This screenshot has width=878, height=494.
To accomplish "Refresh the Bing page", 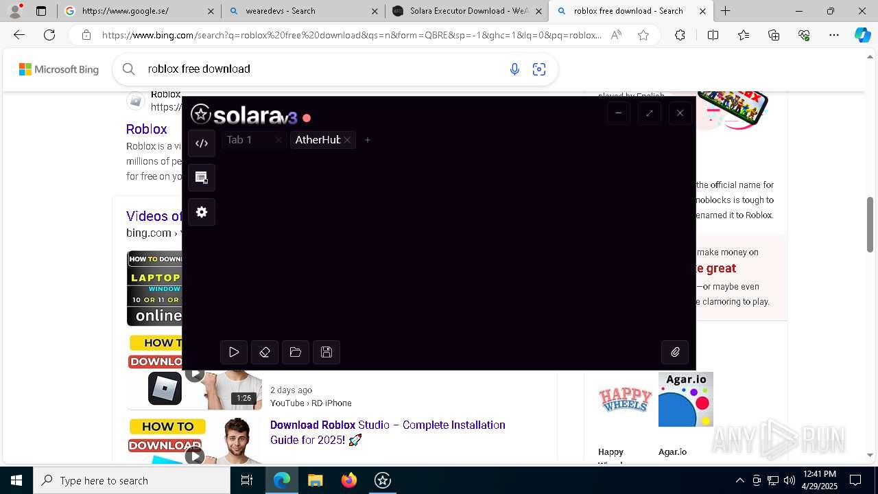I will (x=49, y=35).
